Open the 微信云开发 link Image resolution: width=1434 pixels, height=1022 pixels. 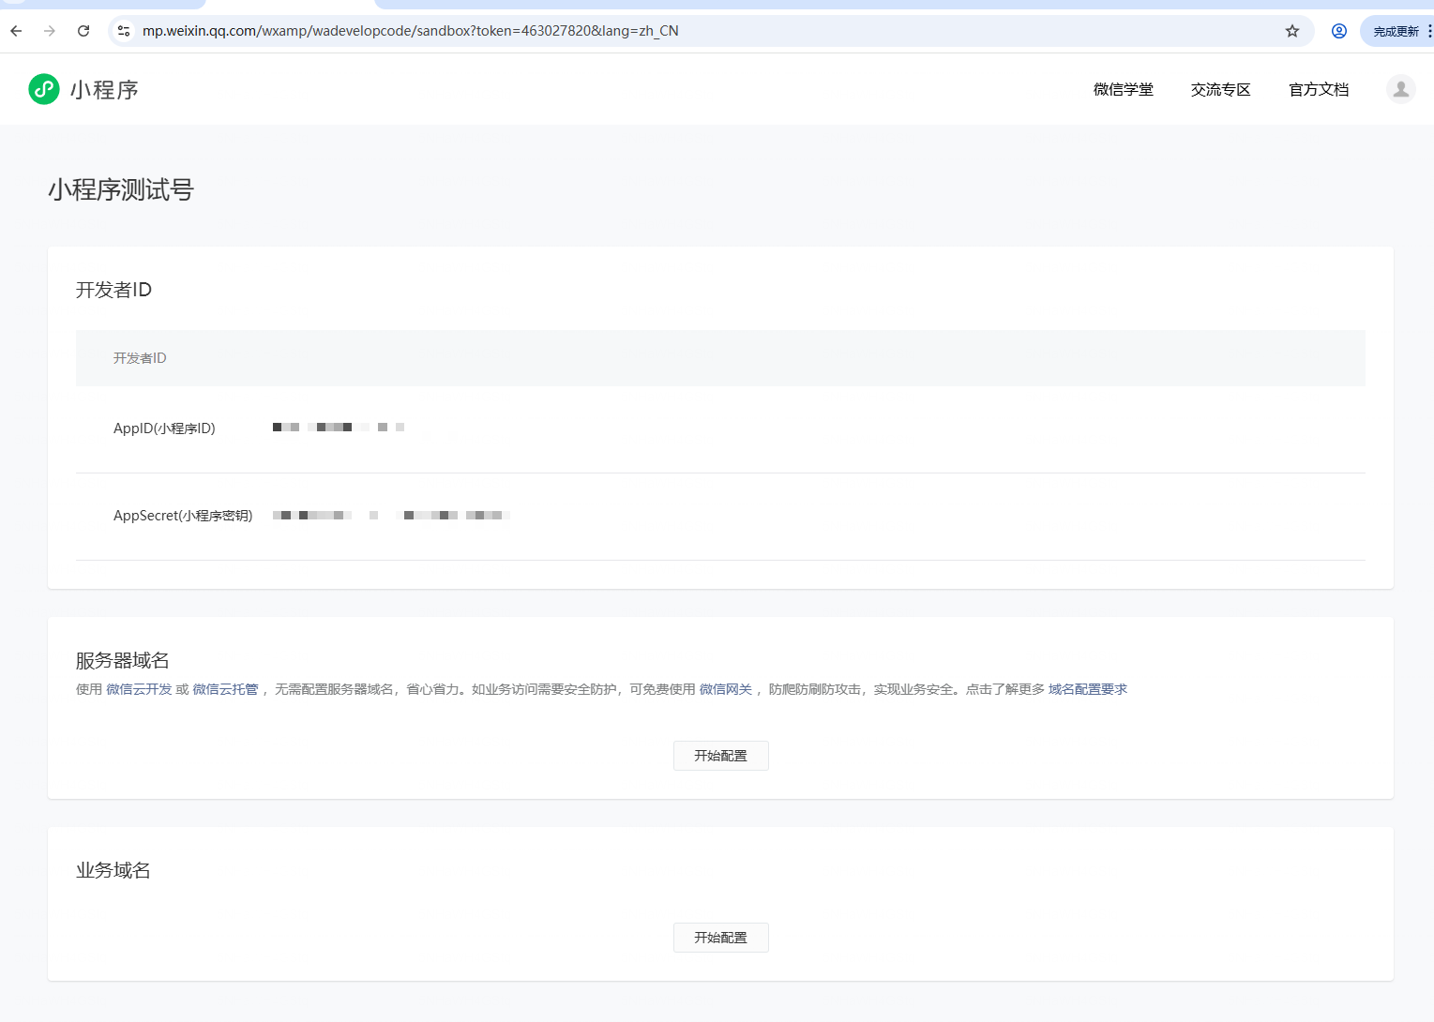139,689
